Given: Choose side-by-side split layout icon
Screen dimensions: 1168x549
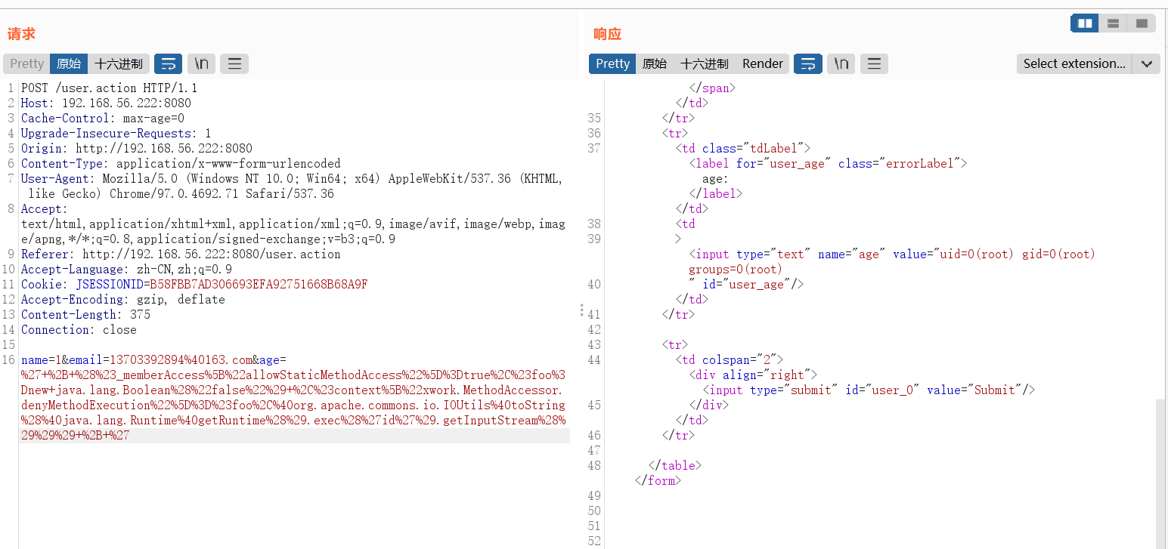Looking at the screenshot, I should (x=1085, y=23).
